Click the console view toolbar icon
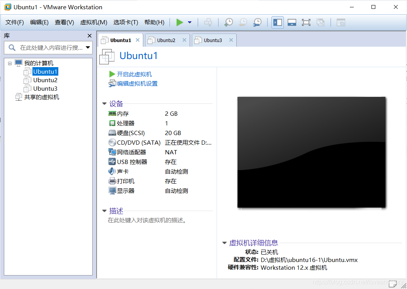The height and width of the screenshot is (289, 407). pos(341,22)
